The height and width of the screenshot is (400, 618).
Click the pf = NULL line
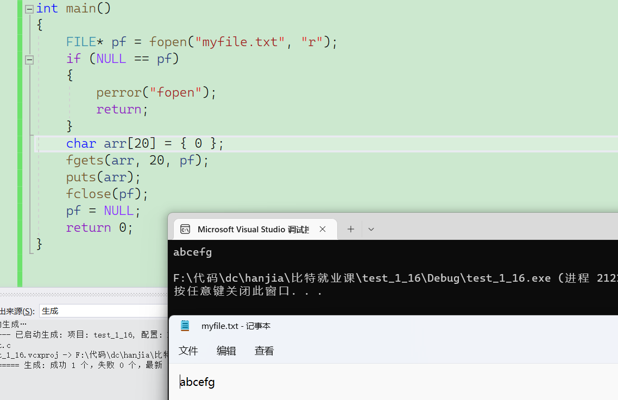(103, 211)
